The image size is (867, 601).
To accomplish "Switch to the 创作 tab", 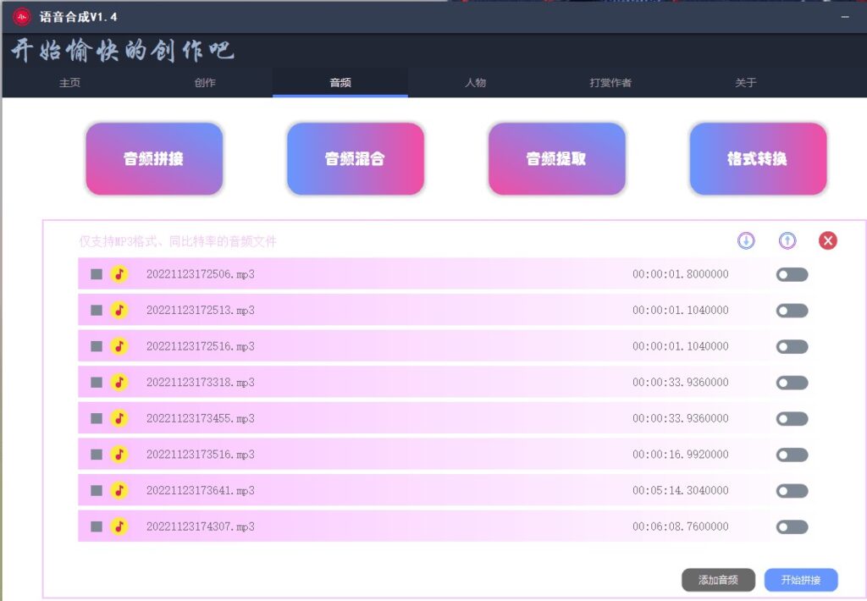I will tap(205, 82).
